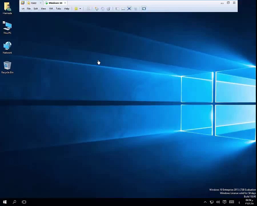Open the Tabs menu

coord(59,9)
